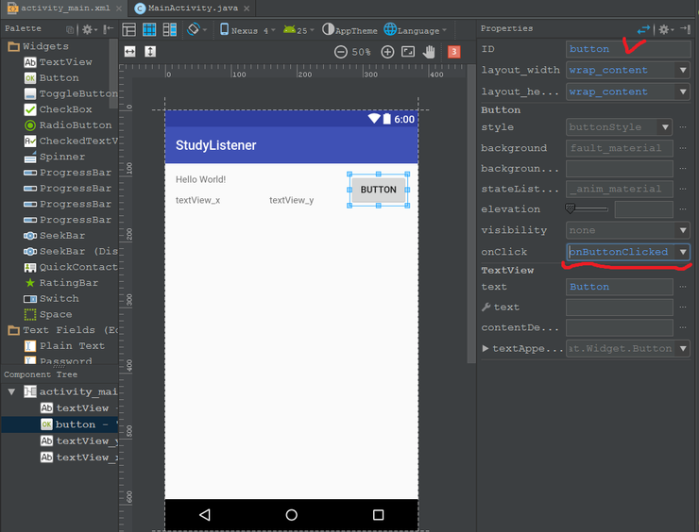Click the Design plus Blueprint view icon
The height and width of the screenshot is (532, 699).
171,30
